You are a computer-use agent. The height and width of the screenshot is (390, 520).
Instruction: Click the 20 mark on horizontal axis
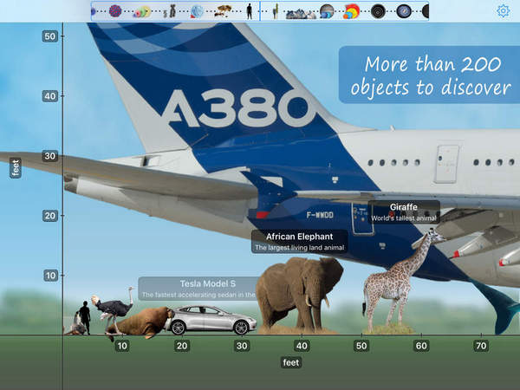click(x=182, y=346)
